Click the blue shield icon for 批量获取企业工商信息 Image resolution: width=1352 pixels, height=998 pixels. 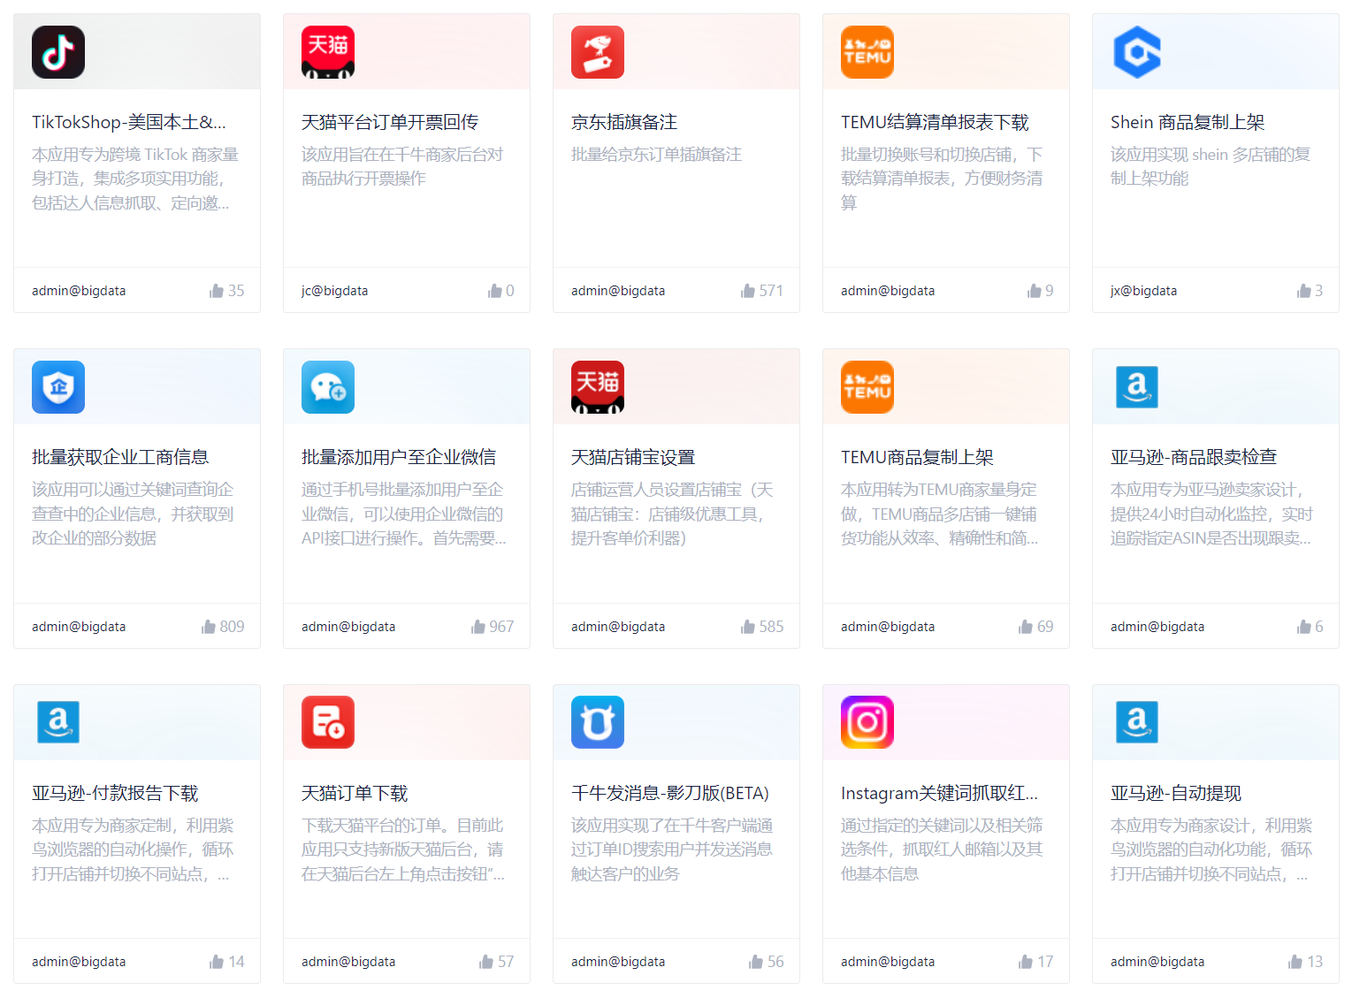pos(58,387)
